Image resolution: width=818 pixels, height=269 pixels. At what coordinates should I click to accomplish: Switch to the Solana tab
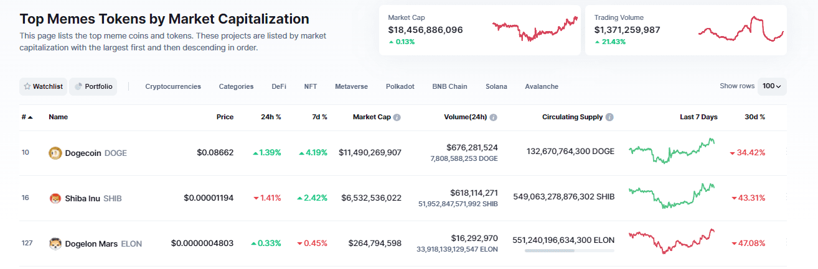(x=496, y=86)
